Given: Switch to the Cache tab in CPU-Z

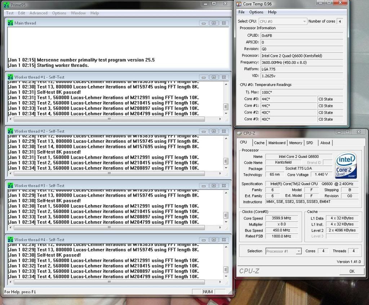Looking at the screenshot, I should click(x=259, y=143).
